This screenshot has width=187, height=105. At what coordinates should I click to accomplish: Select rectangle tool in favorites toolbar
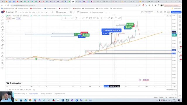tap(87, 18)
